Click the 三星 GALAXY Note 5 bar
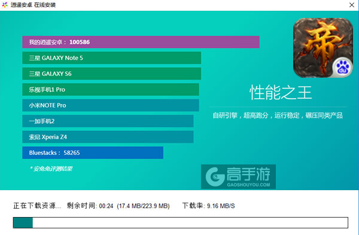Image resolution: width=359 pixels, height=235 pixels. click(x=111, y=58)
